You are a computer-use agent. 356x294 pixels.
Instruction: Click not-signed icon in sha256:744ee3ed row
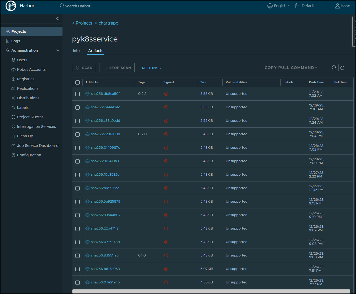(166, 107)
